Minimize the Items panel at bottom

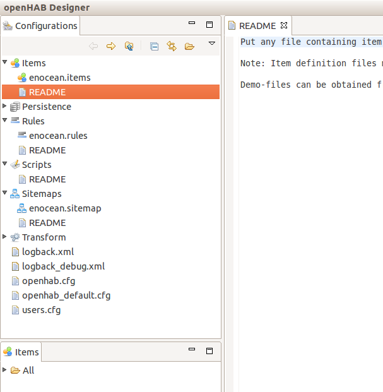click(192, 349)
